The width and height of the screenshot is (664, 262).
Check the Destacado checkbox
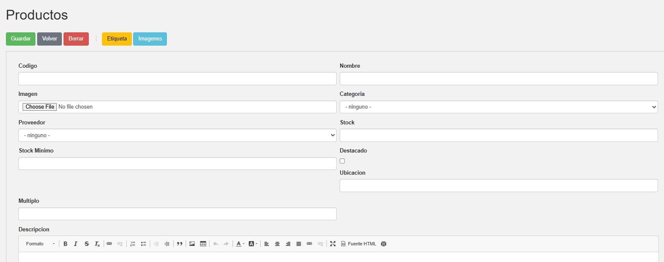pyautogui.click(x=342, y=161)
